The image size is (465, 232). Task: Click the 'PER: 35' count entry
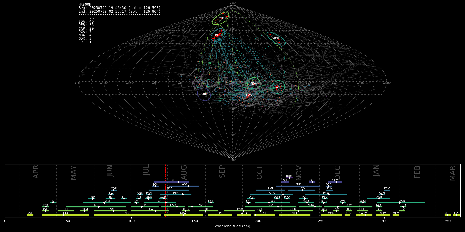click(x=86, y=25)
